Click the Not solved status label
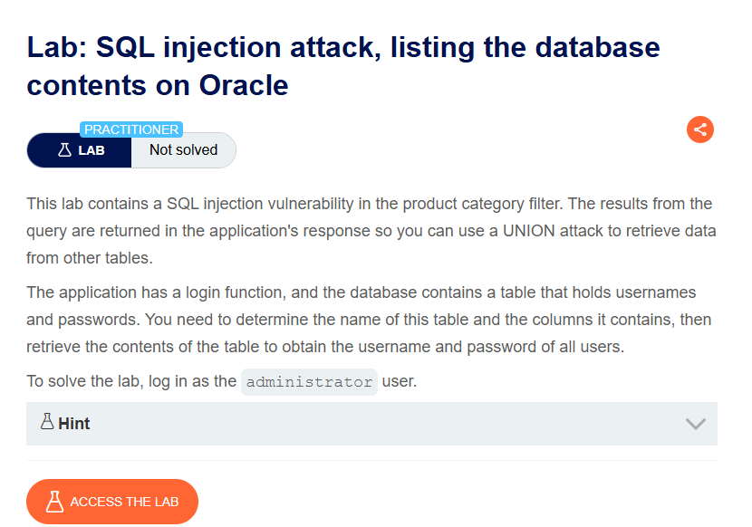 pos(183,150)
